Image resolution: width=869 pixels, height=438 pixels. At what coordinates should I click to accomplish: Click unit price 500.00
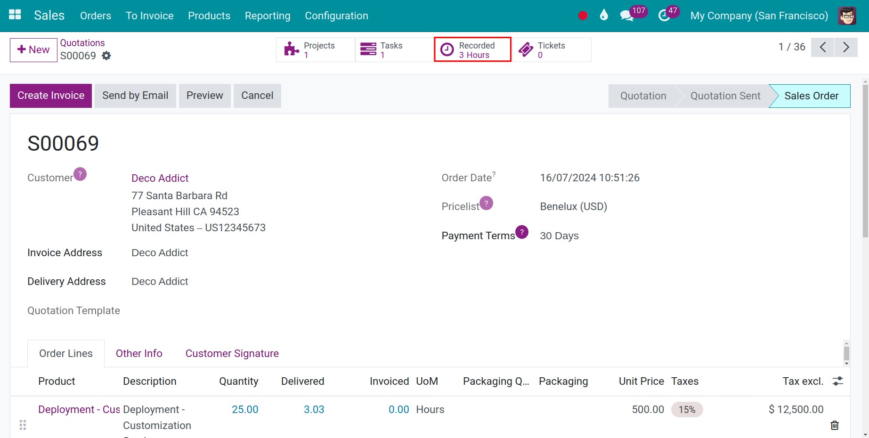[648, 410]
